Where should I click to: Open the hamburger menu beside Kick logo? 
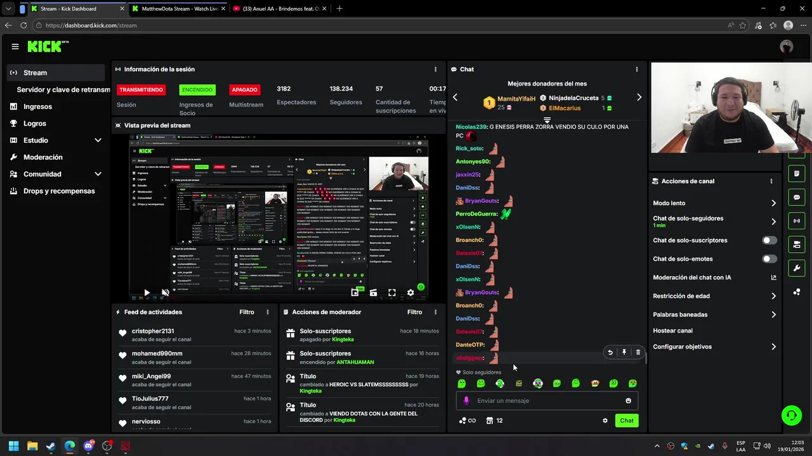[x=15, y=46]
